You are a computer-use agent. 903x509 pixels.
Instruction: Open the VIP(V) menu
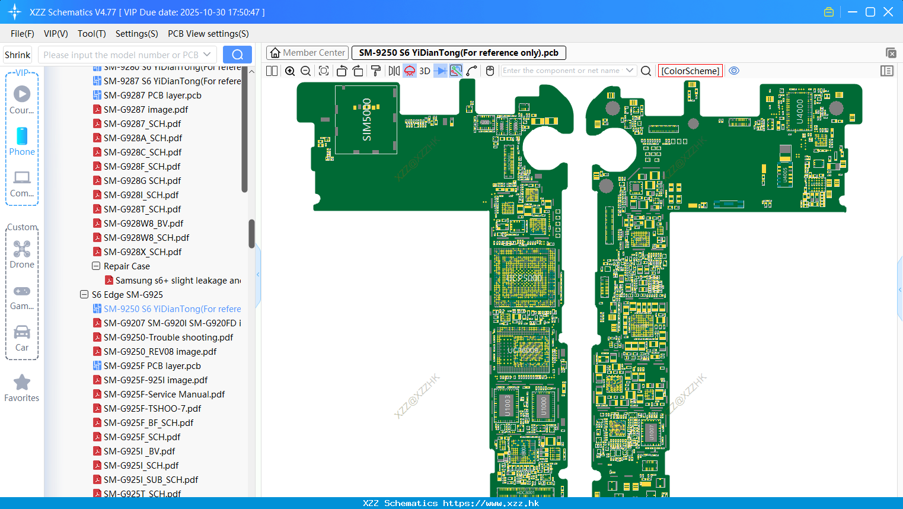click(x=56, y=34)
